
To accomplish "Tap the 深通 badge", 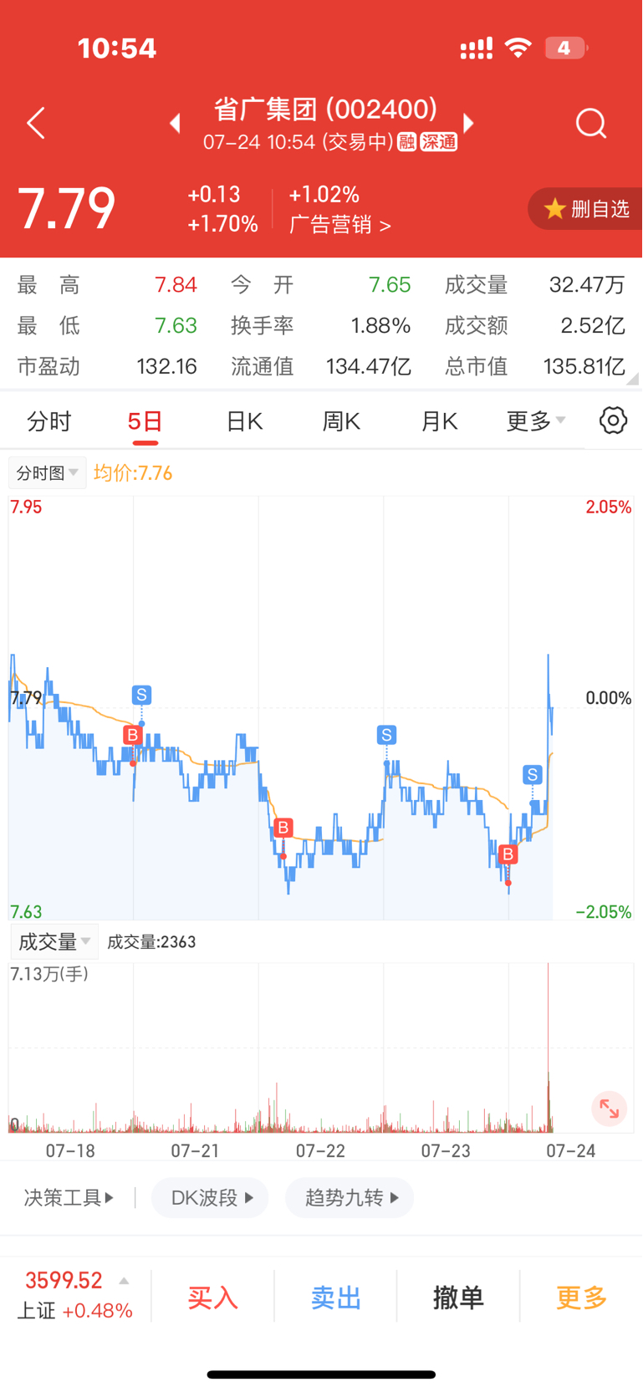I will [439, 142].
